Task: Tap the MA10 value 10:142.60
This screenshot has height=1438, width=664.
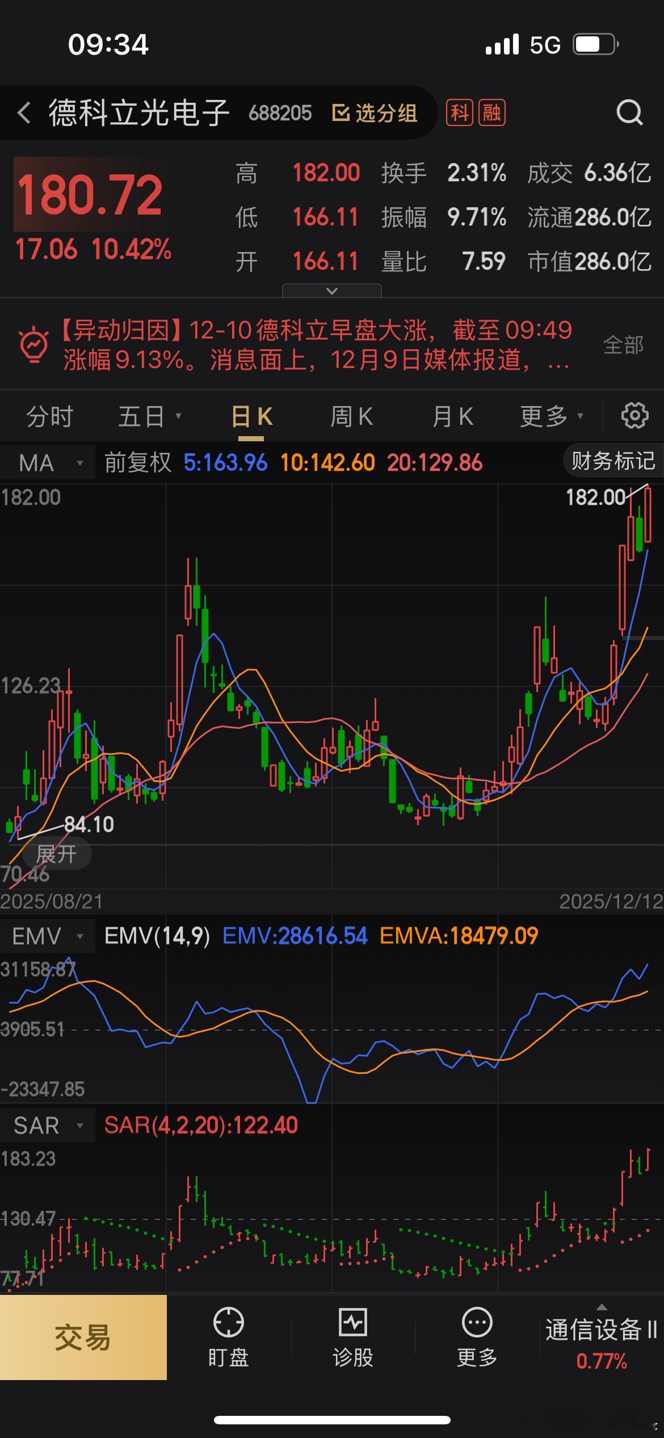Action: tap(327, 462)
